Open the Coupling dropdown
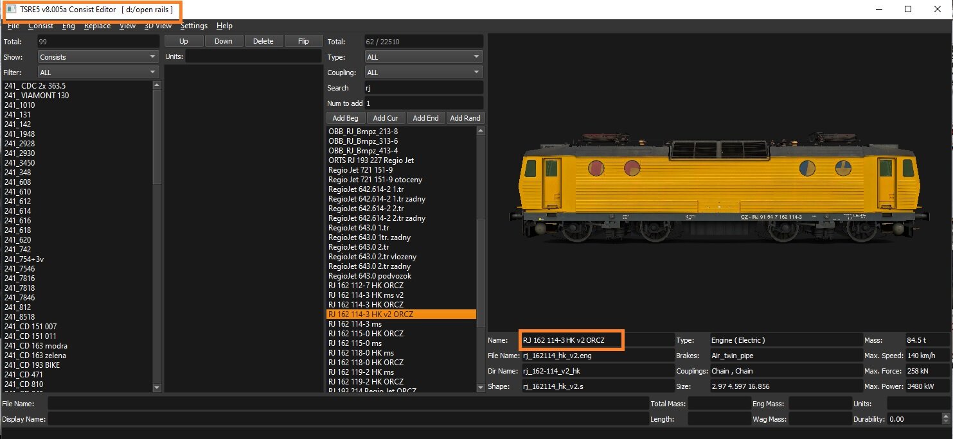 tap(423, 73)
